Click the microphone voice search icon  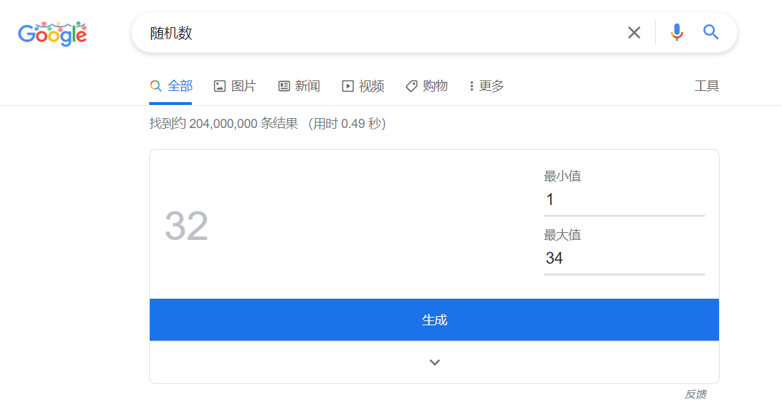tap(676, 32)
